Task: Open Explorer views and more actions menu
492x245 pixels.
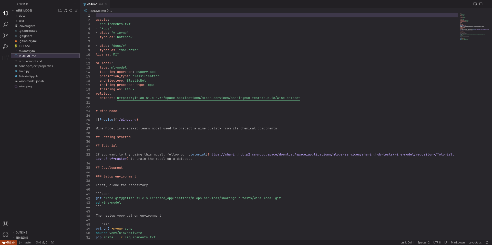Action: 74,4
